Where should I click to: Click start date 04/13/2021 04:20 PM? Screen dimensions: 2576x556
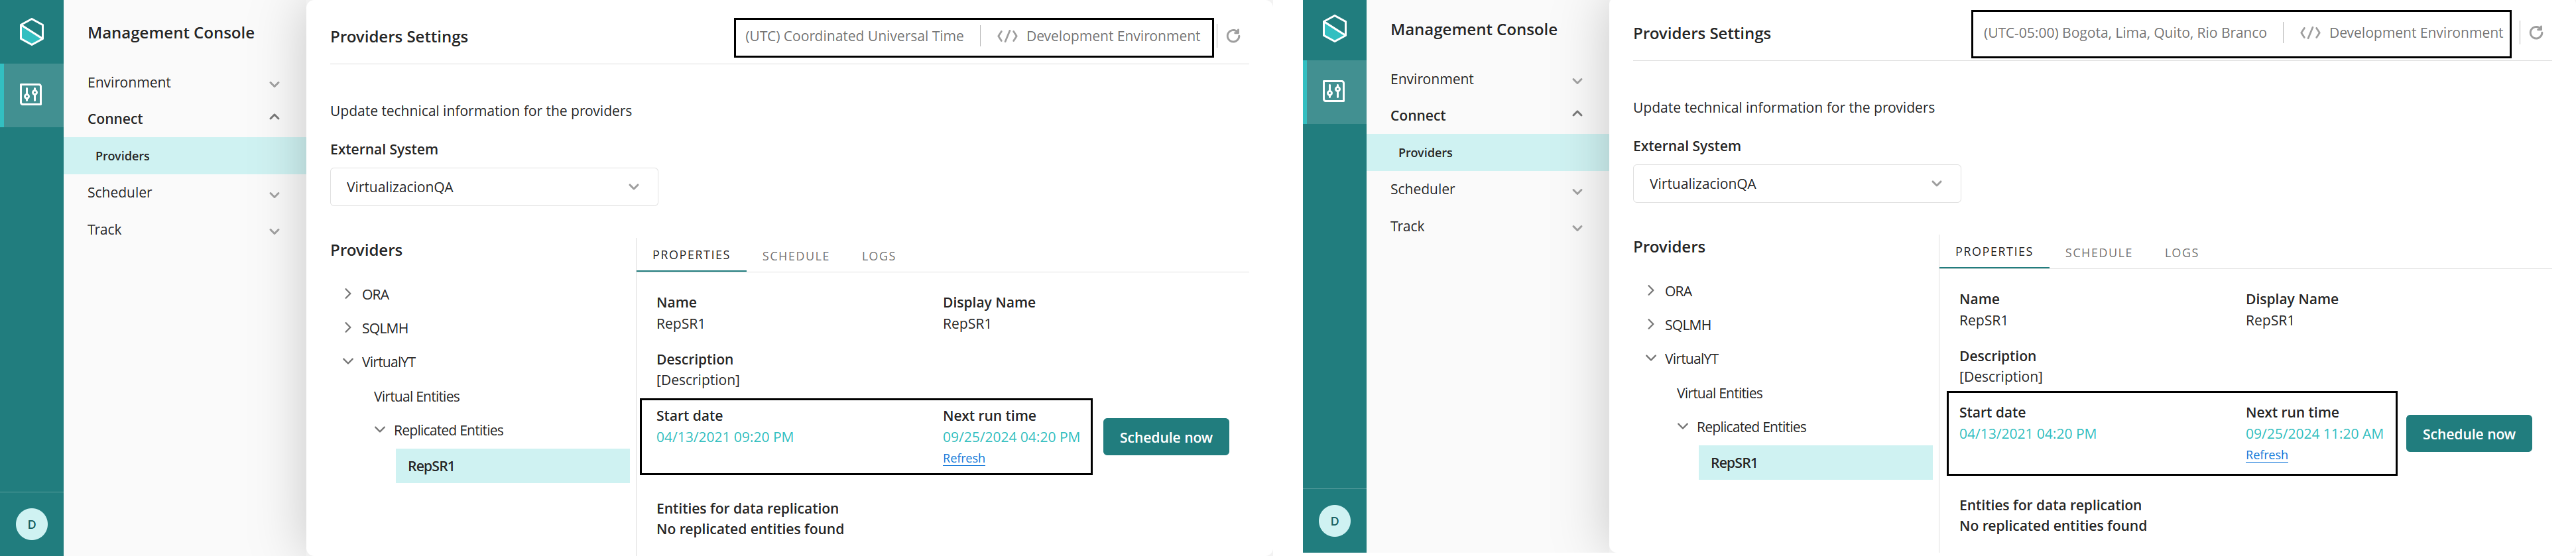[x=2028, y=434]
